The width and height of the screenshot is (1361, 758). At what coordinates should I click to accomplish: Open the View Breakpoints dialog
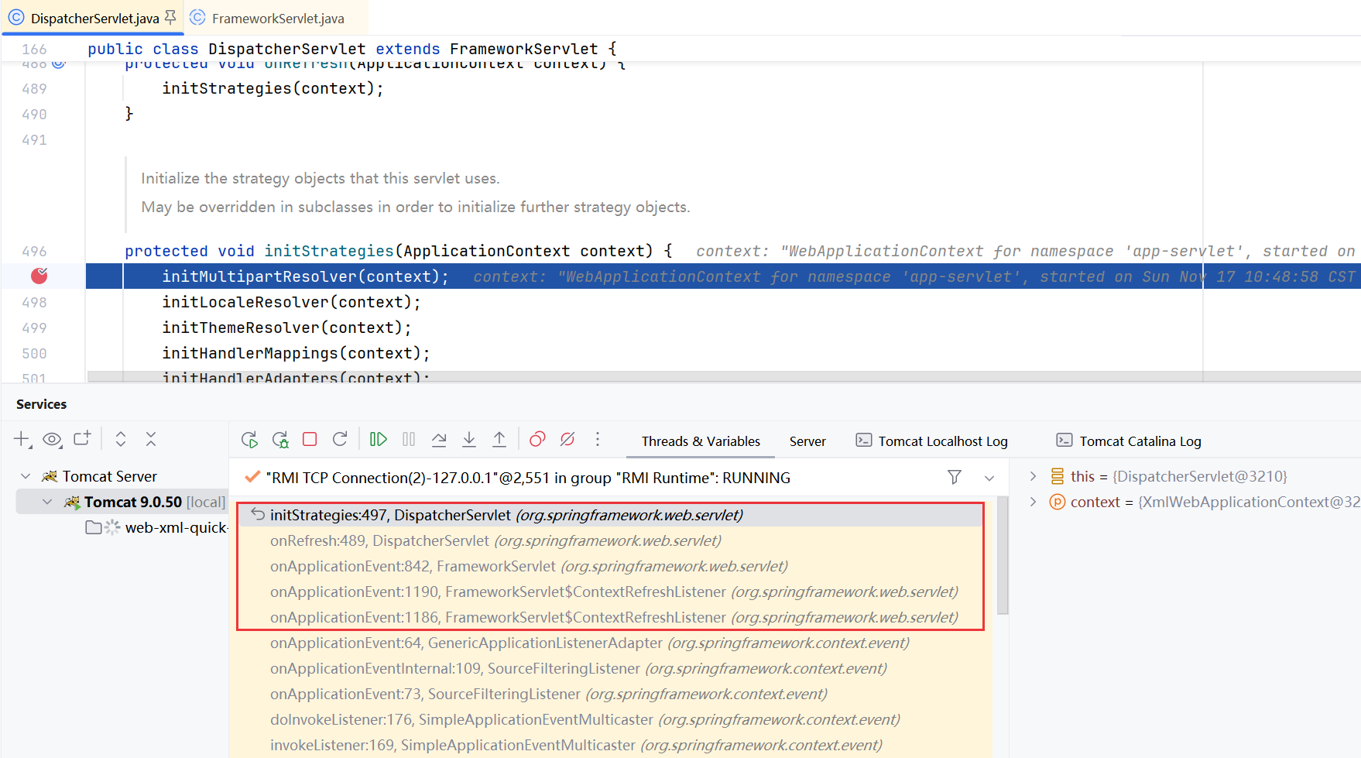pos(537,440)
